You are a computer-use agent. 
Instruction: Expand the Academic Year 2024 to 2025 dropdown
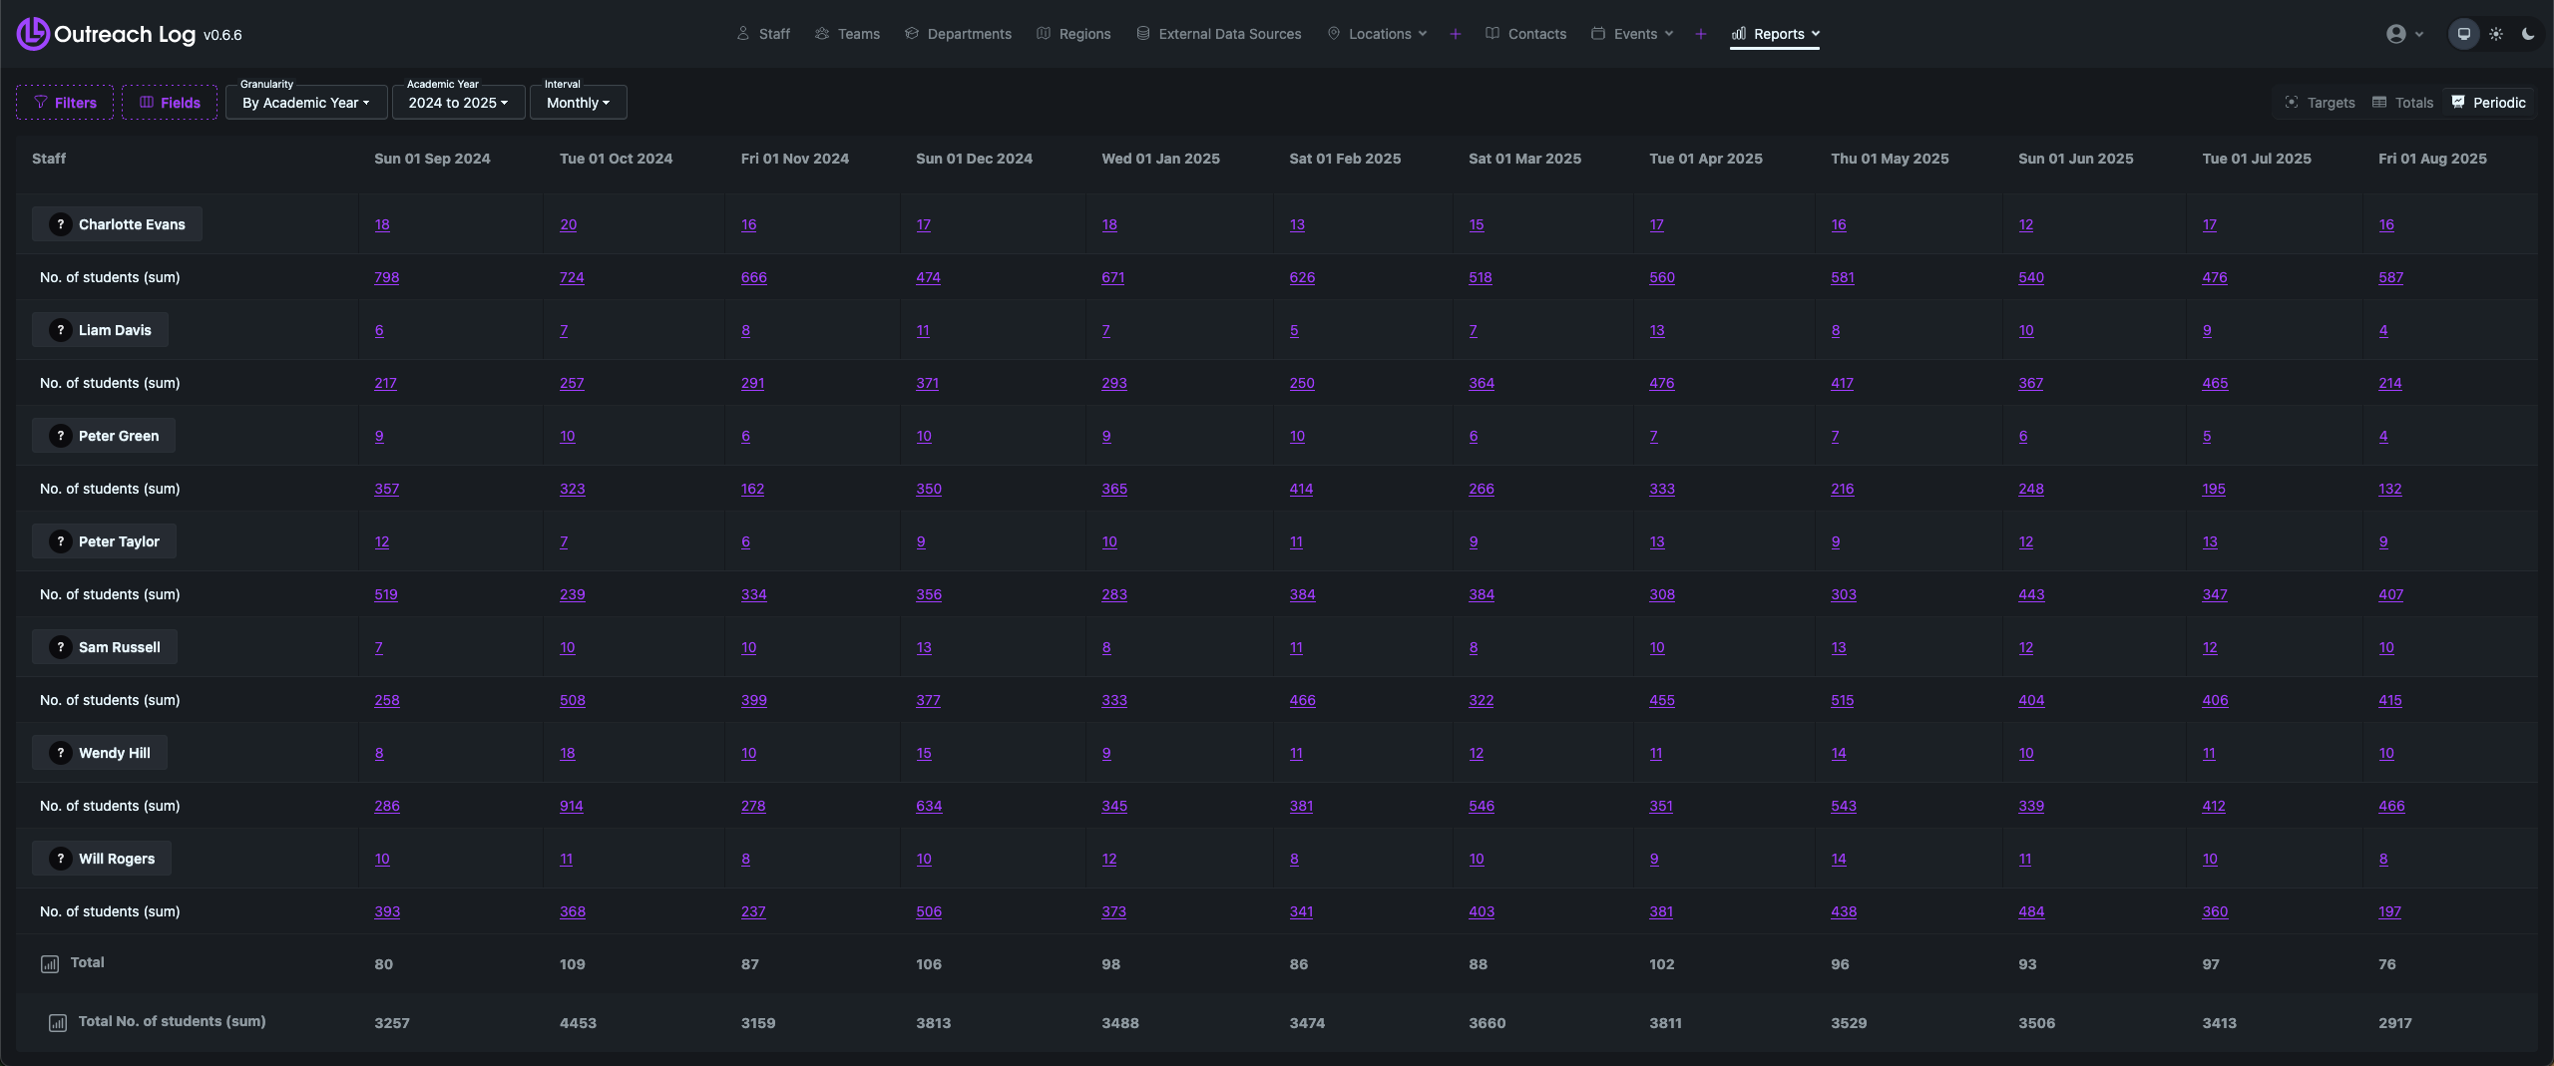458,103
